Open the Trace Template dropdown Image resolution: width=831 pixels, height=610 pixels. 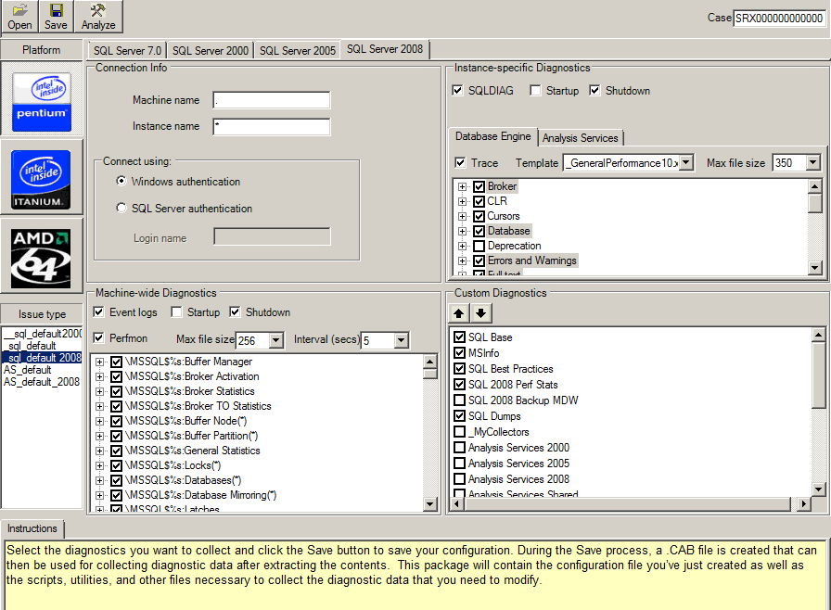tap(685, 163)
